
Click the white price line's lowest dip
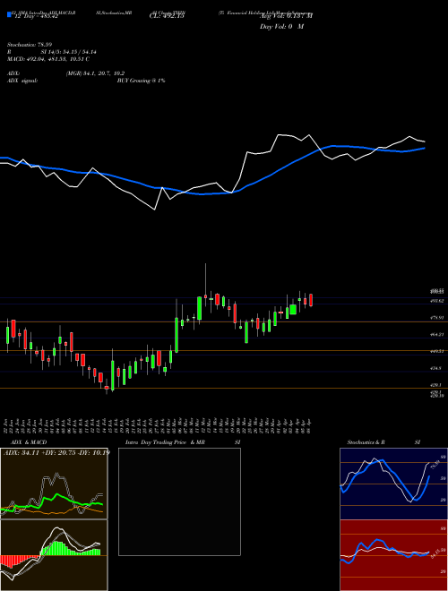(155, 210)
